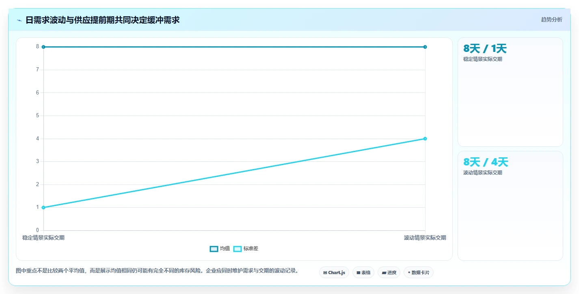
Task: Click the footnote text starting 图中重点不是比较
Action: pyautogui.click(x=157, y=270)
